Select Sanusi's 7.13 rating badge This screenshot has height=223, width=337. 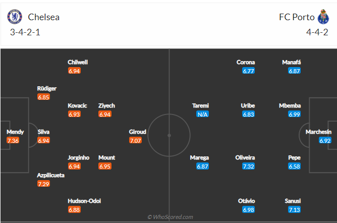click(x=294, y=210)
